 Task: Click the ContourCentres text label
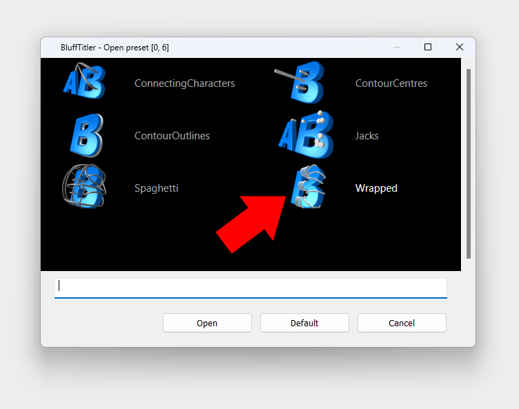tap(391, 83)
